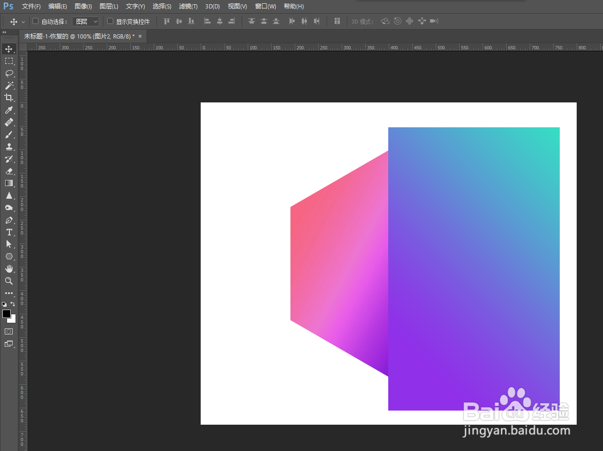Click the background white color swatch

[x=13, y=320]
